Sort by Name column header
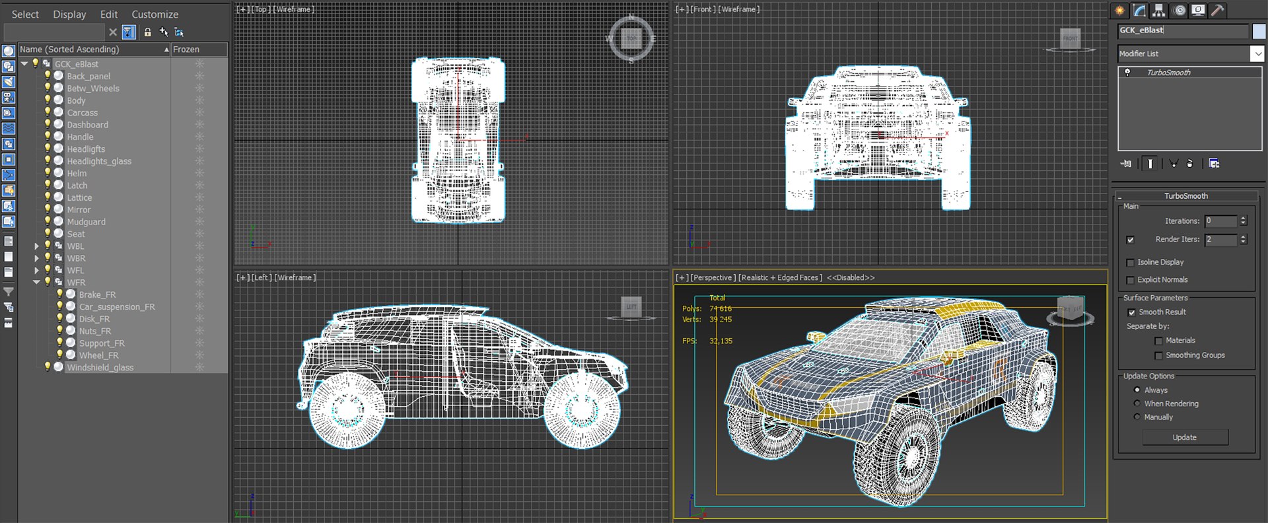 pyautogui.click(x=94, y=50)
